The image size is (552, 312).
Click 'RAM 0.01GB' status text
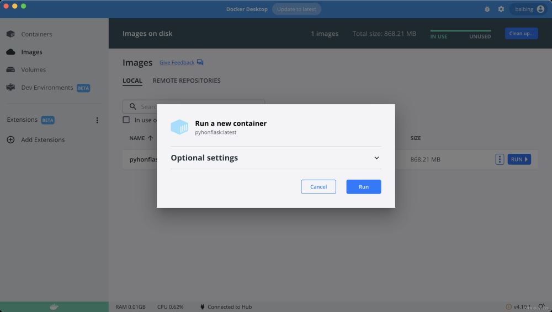coord(130,306)
